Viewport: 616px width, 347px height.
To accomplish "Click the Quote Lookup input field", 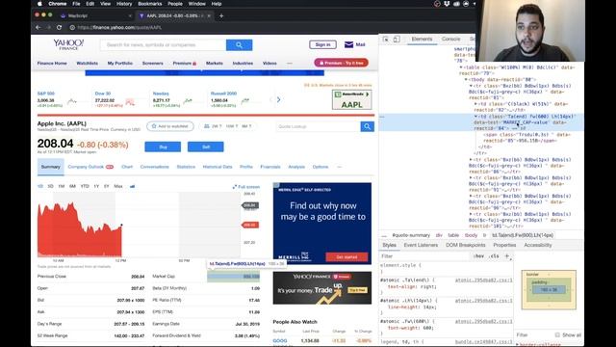I will (318, 126).
